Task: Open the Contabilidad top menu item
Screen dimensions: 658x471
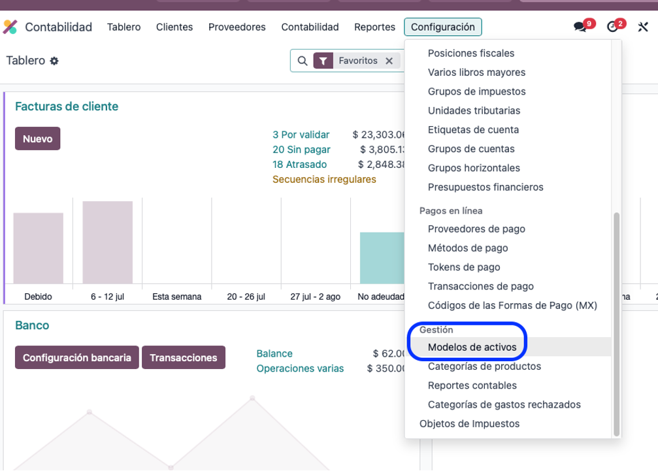Action: [310, 27]
